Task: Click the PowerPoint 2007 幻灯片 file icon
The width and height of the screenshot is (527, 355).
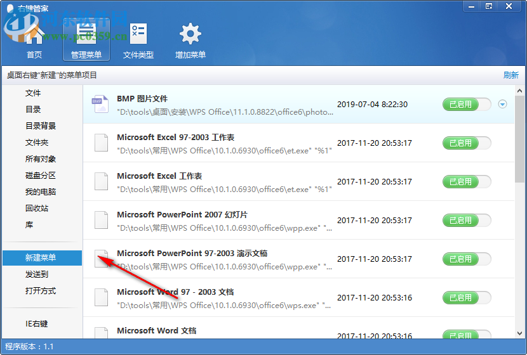Action: (x=101, y=220)
